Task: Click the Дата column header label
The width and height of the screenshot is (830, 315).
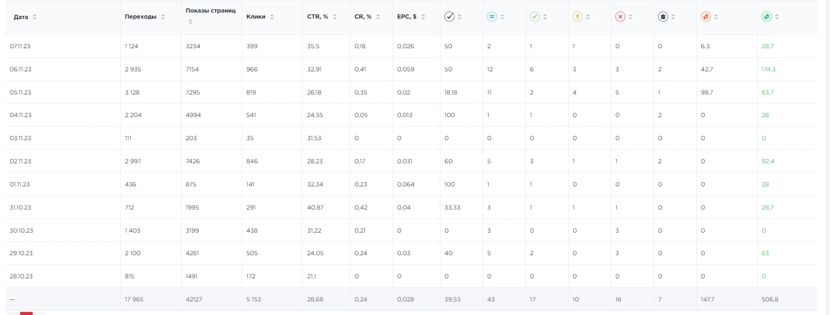Action: tap(21, 17)
